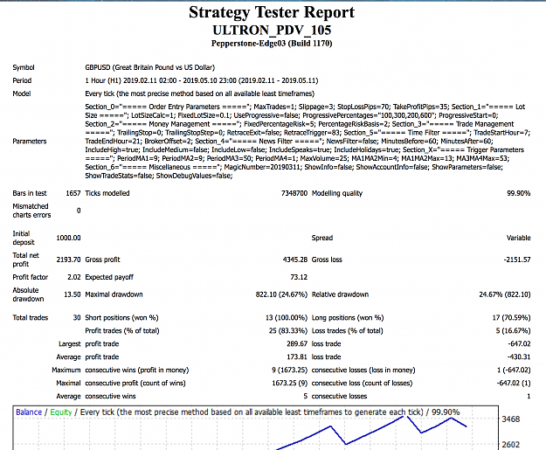546x450 pixels.
Task: Click the Expected payoff label
Action: click(109, 277)
